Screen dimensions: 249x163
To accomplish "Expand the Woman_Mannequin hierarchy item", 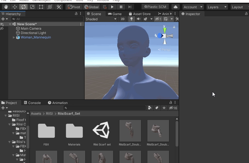I will pos(14,37).
